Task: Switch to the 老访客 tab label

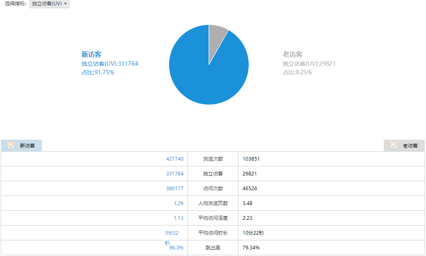Action: 410,146
